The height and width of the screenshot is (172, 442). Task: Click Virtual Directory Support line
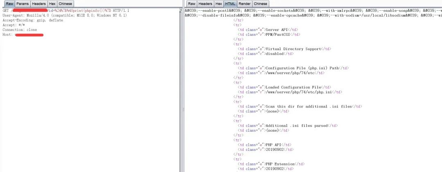click(284, 49)
